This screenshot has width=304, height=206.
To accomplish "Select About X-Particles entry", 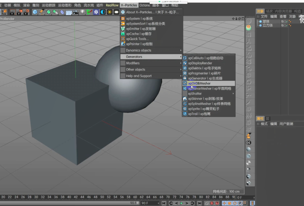I will coord(152,12).
